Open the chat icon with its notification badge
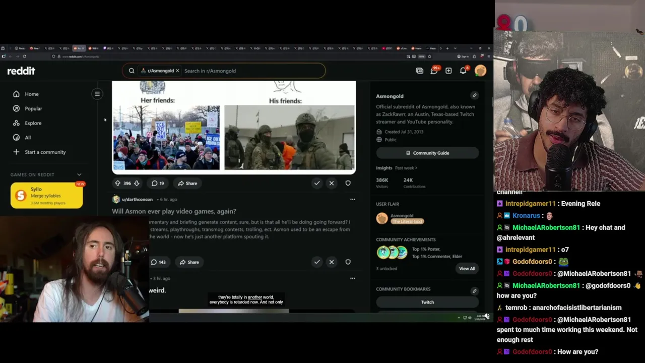This screenshot has width=645, height=363. point(434,71)
